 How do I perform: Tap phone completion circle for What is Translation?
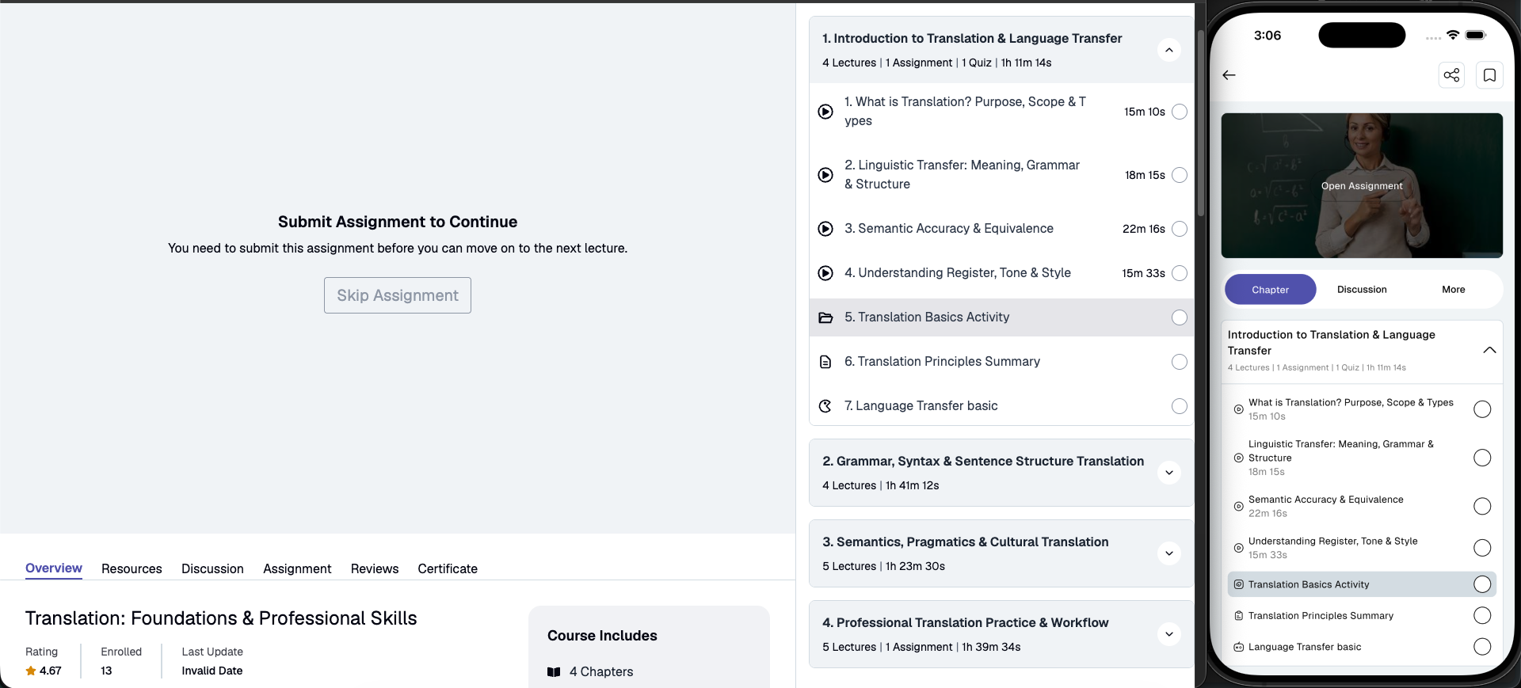[1482, 409]
